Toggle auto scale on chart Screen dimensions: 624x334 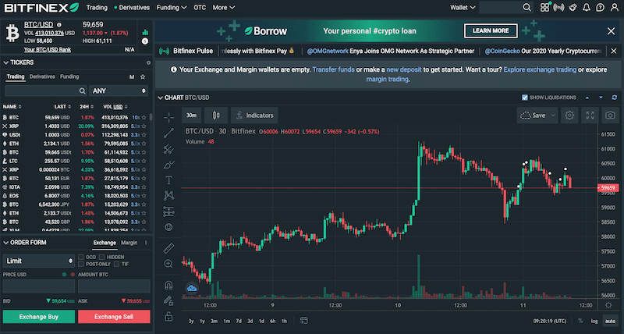[x=610, y=321]
